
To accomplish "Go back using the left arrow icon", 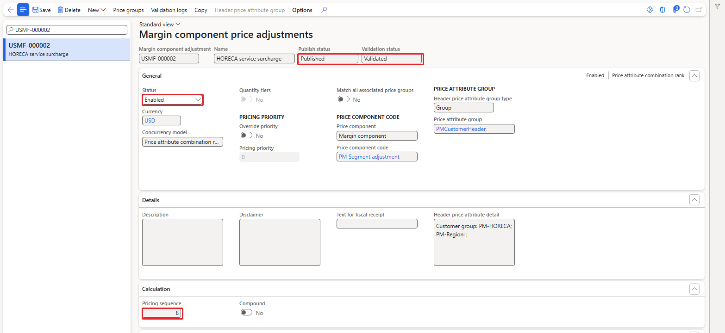I will click(x=11, y=10).
